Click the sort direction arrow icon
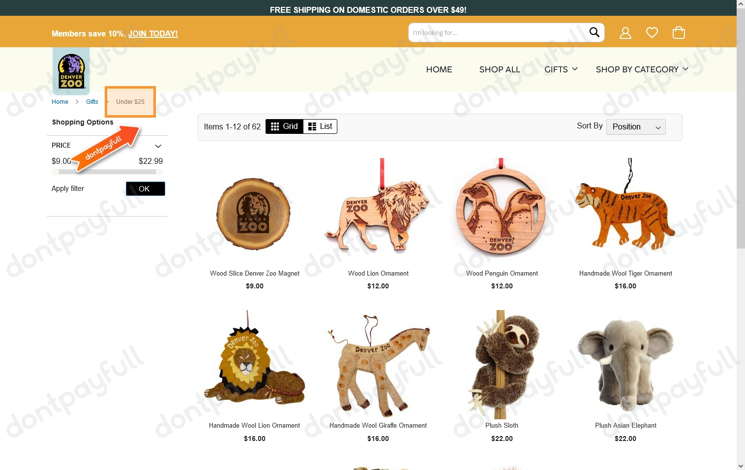 click(673, 127)
